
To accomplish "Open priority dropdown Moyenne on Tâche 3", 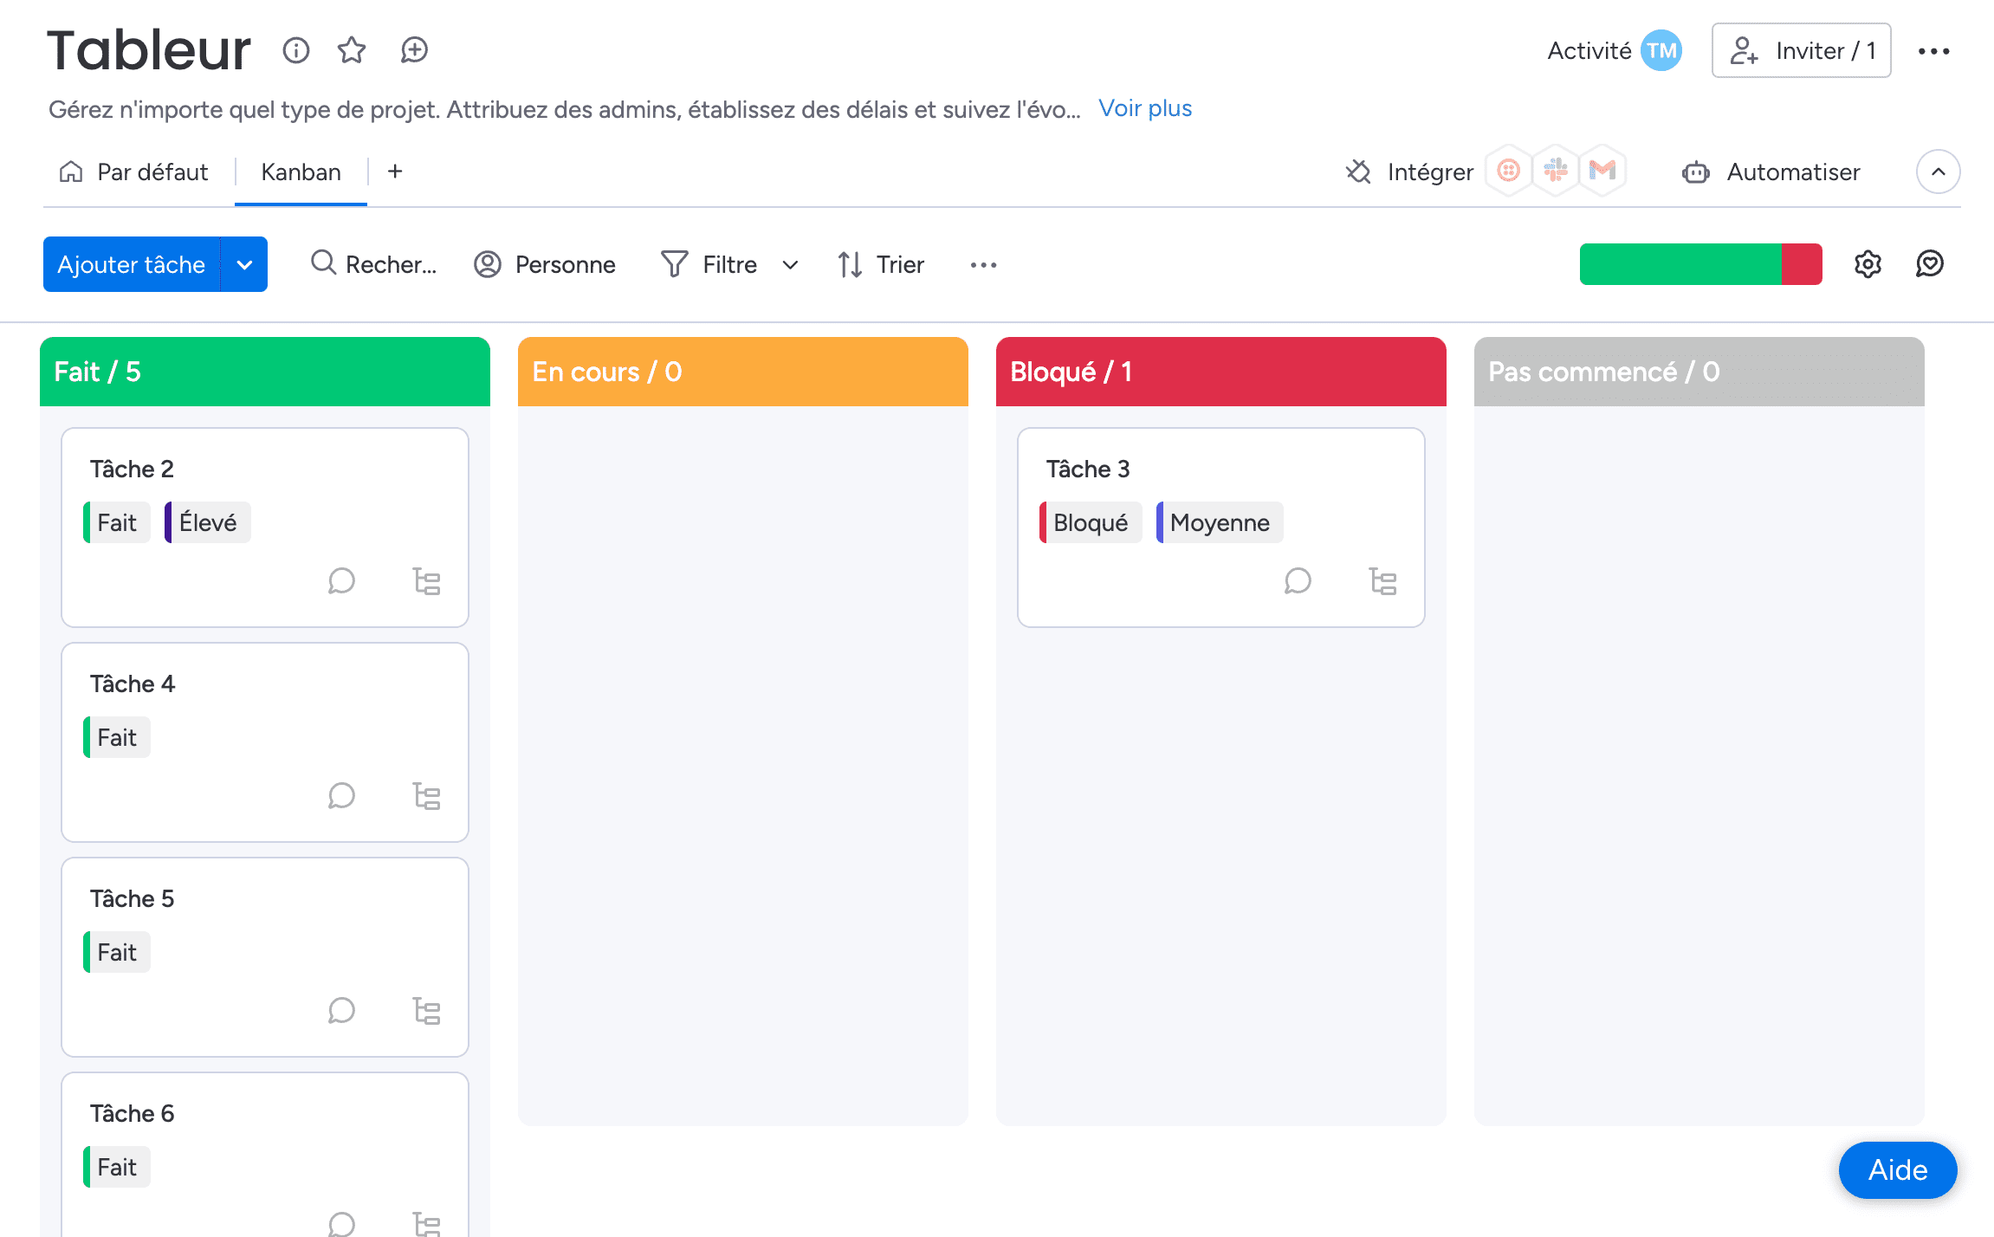I will click(x=1220, y=522).
